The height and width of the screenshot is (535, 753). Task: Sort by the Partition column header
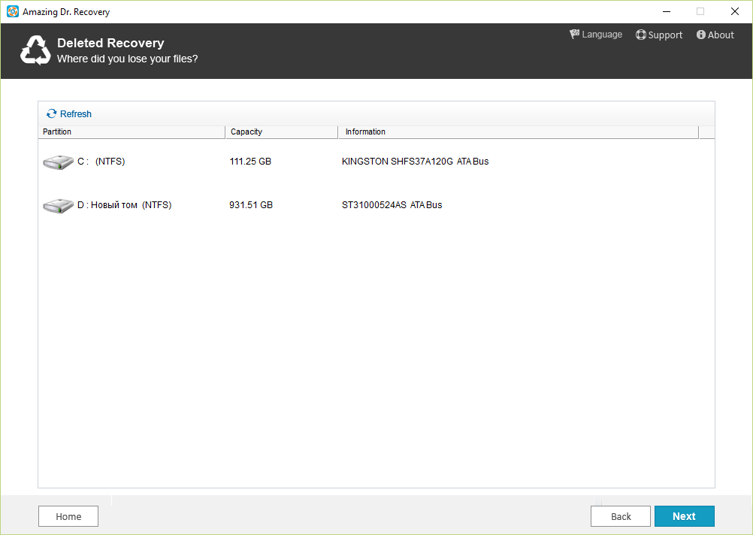point(132,131)
